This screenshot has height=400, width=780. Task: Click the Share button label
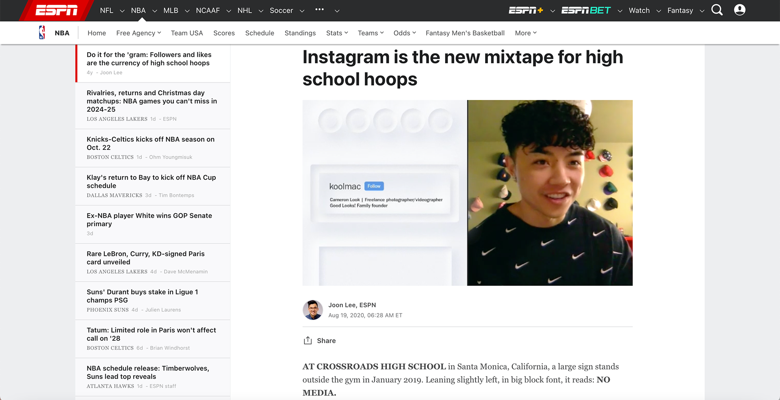point(326,341)
